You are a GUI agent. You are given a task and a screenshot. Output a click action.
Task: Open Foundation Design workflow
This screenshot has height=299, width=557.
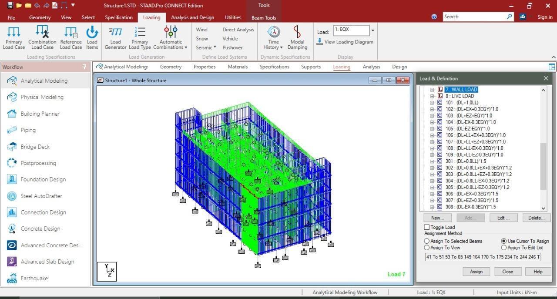43,179
